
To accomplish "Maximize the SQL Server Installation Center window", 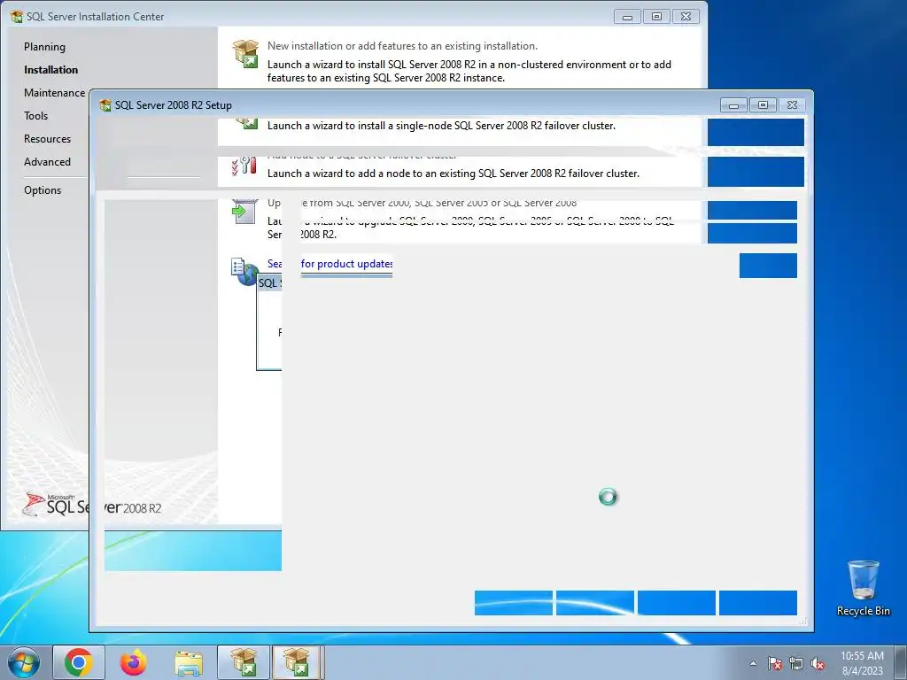I will (x=656, y=17).
